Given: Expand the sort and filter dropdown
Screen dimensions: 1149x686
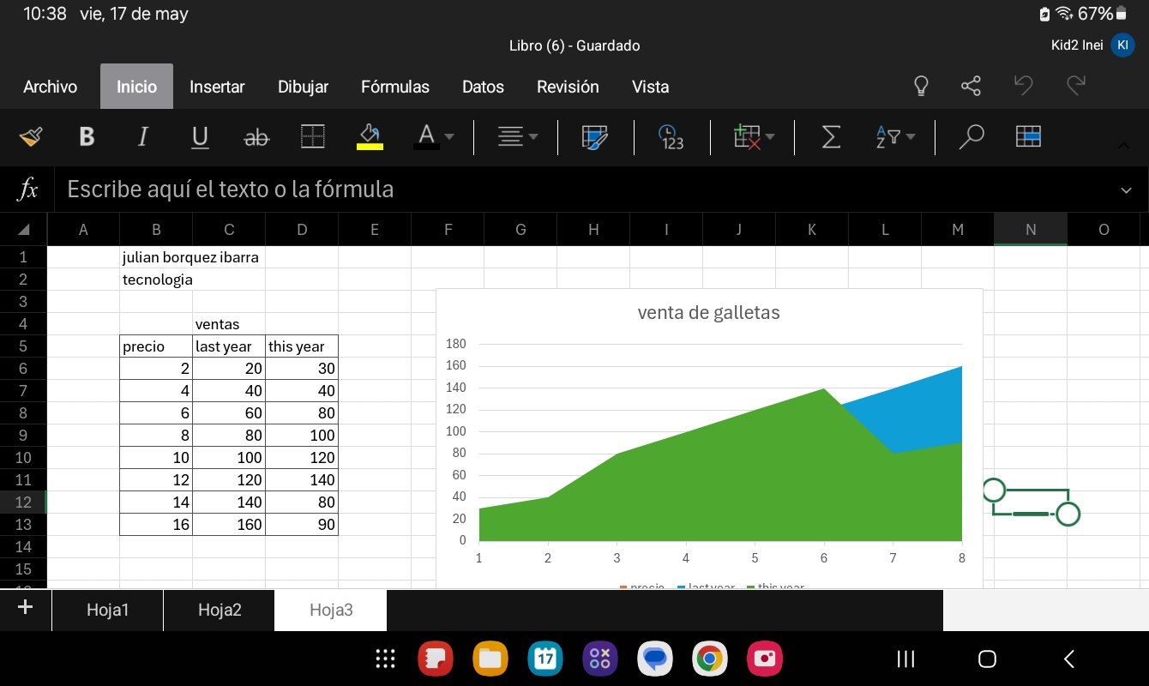Looking at the screenshot, I should point(911,137).
